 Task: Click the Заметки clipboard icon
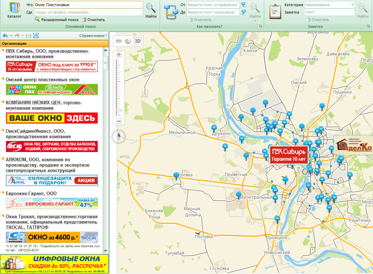[275, 11]
